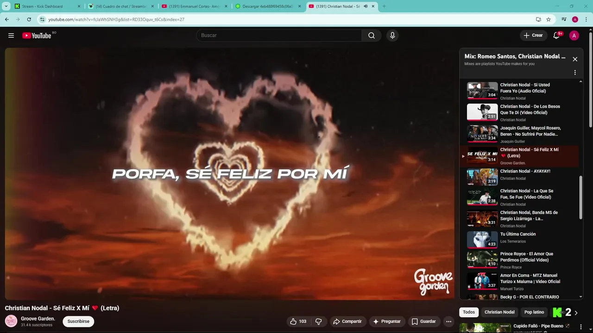593x333 pixels.
Task: Play Becky G - POR EL CONTRARIO
Action: (x=519, y=297)
